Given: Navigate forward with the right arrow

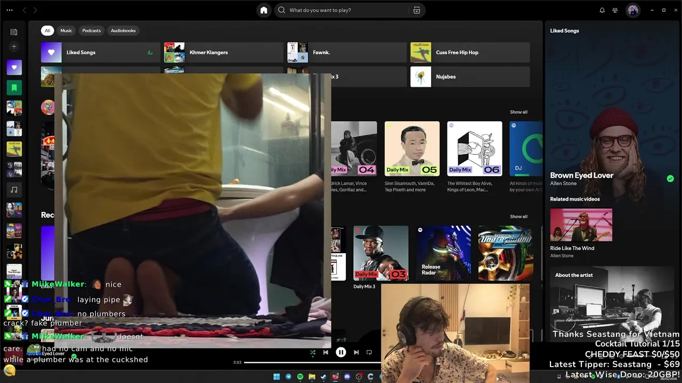Looking at the screenshot, I should (35, 10).
